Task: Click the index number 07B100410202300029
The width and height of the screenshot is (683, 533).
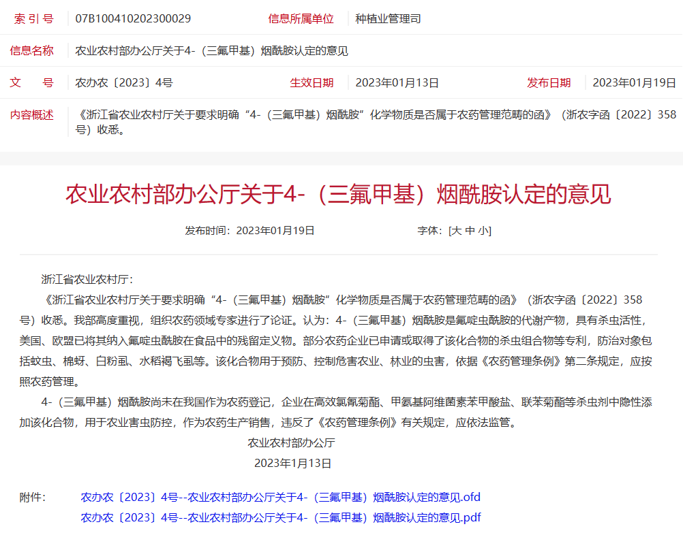Action: (133, 18)
